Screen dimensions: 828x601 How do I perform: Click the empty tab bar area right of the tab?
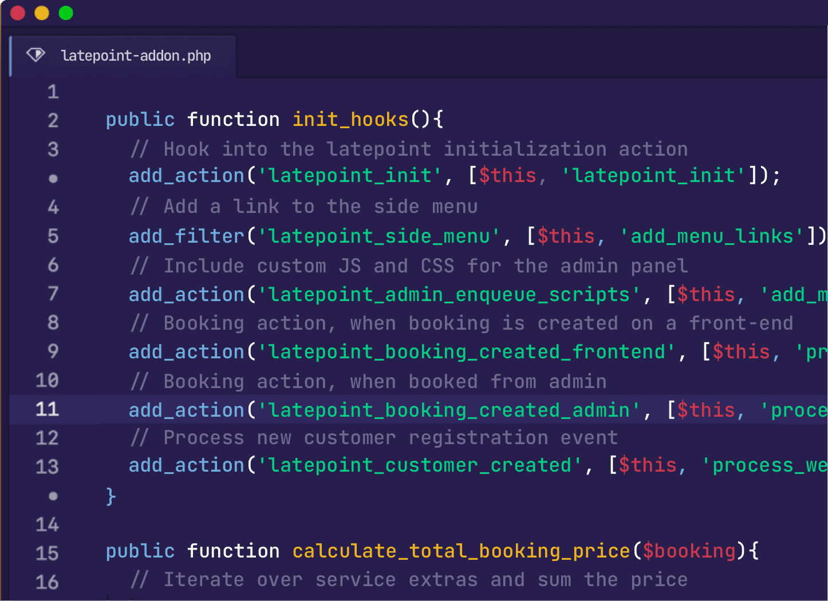[x=515, y=56]
